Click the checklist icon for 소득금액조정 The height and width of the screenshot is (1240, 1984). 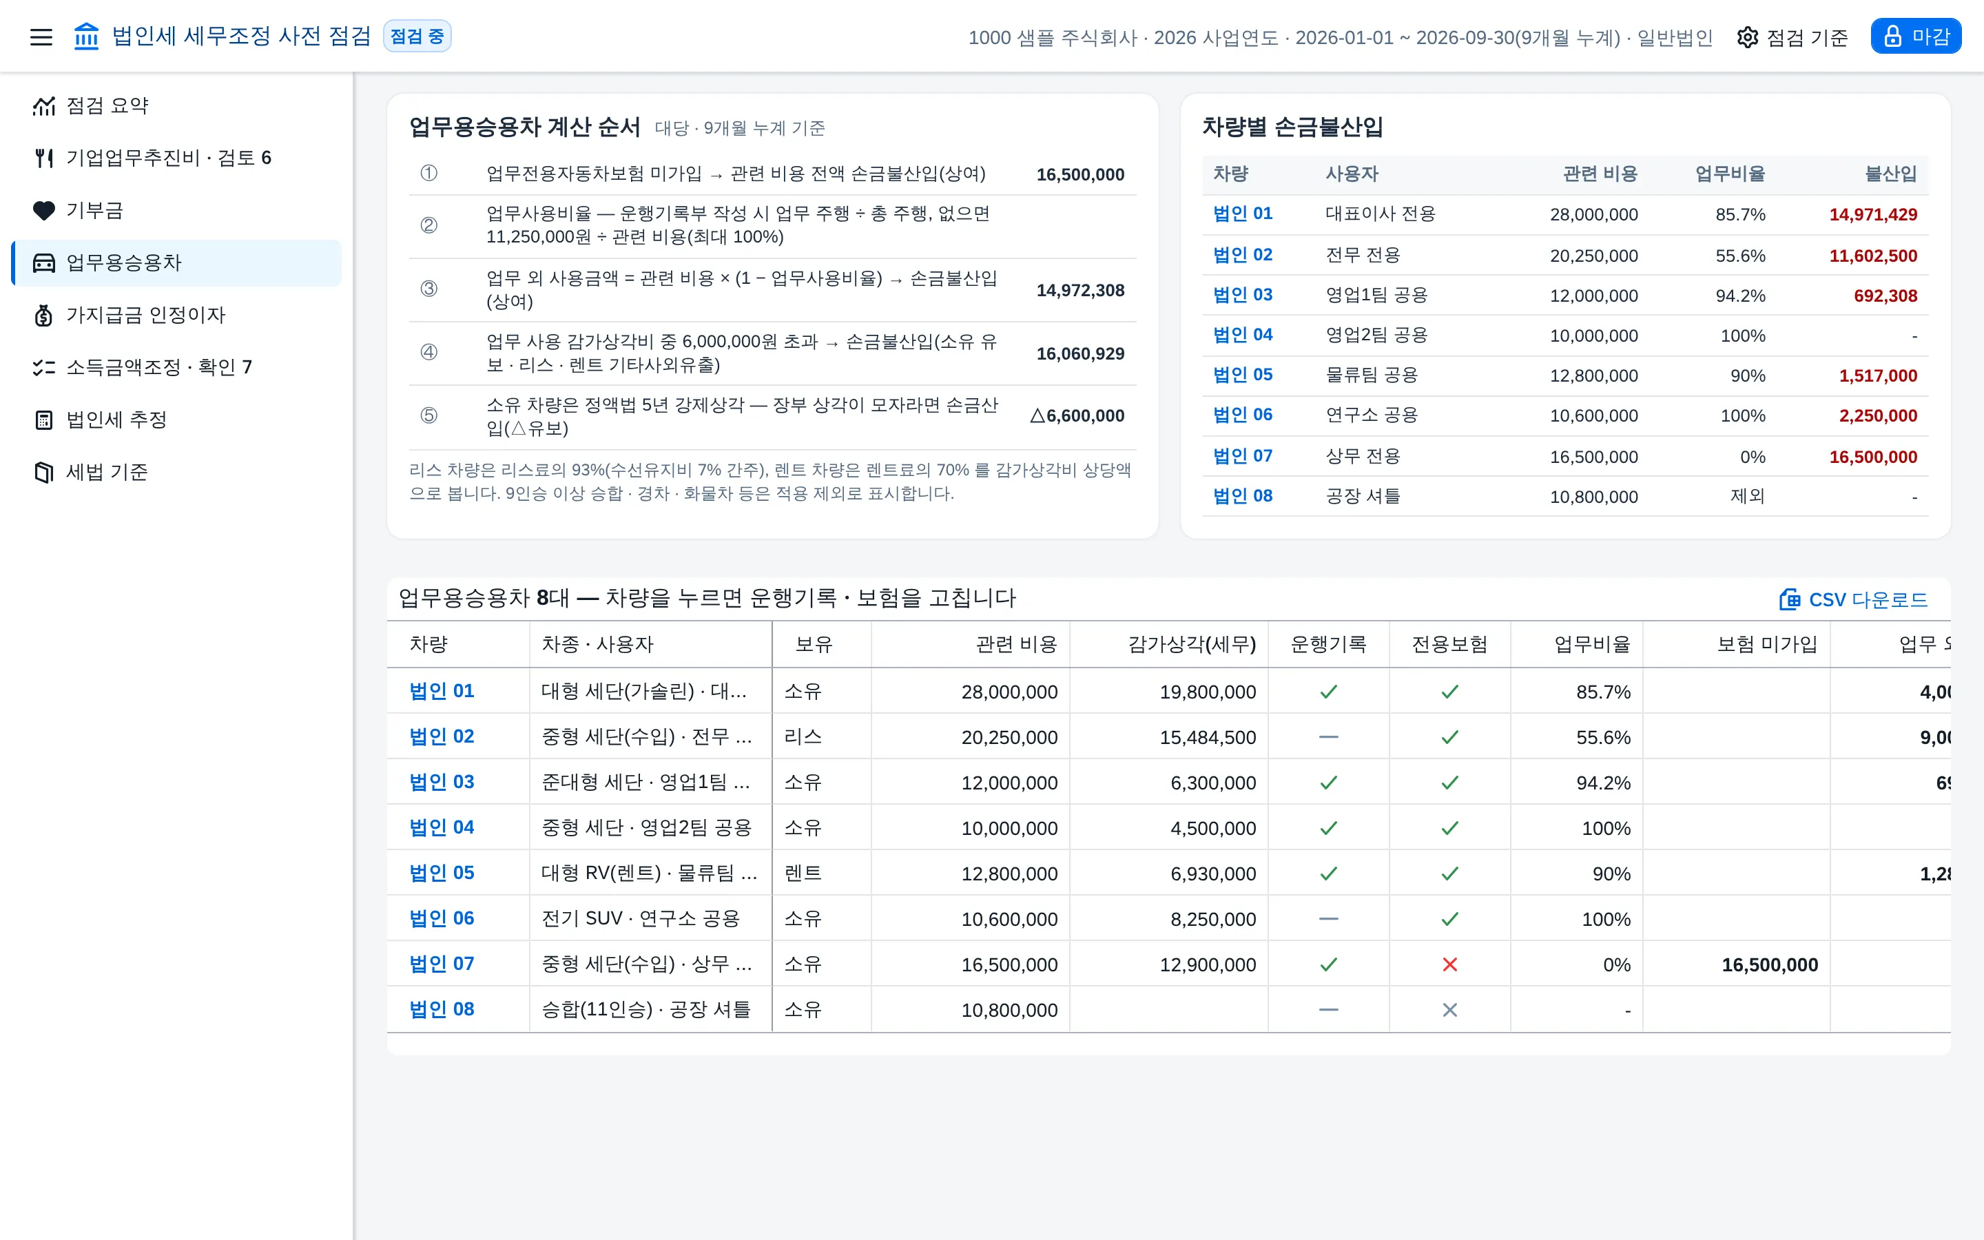tap(43, 367)
